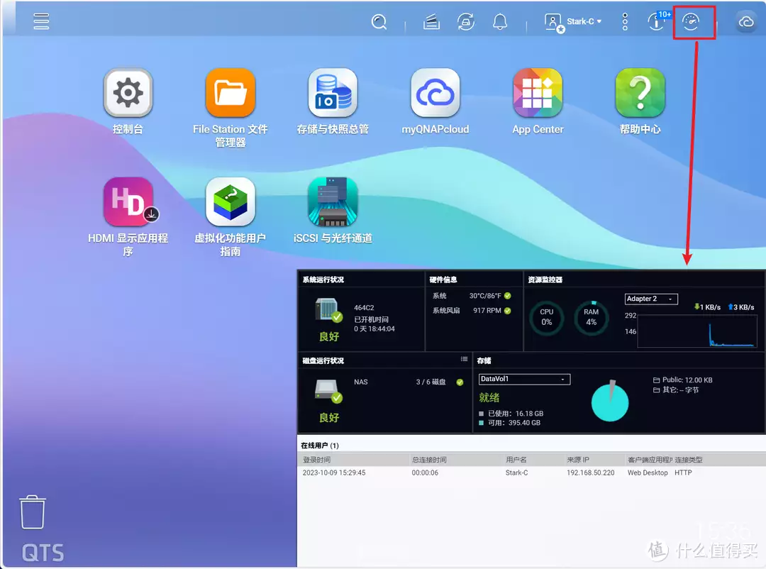
Task: Click the 在线用户 (1) section title
Action: [x=320, y=446]
